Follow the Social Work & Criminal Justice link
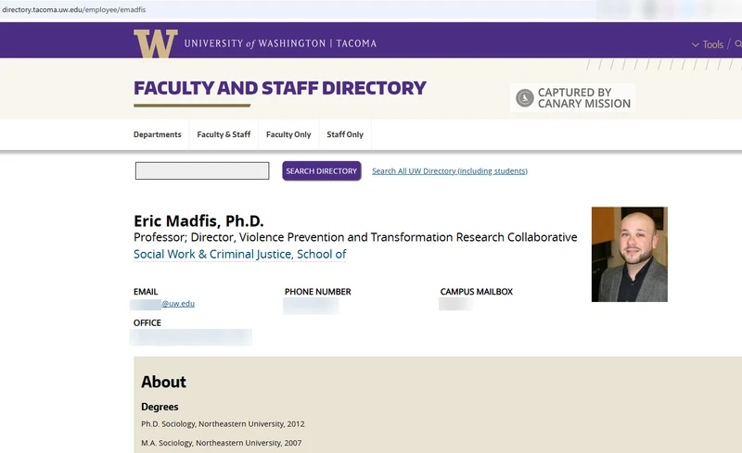This screenshot has height=453, width=742. click(x=239, y=255)
